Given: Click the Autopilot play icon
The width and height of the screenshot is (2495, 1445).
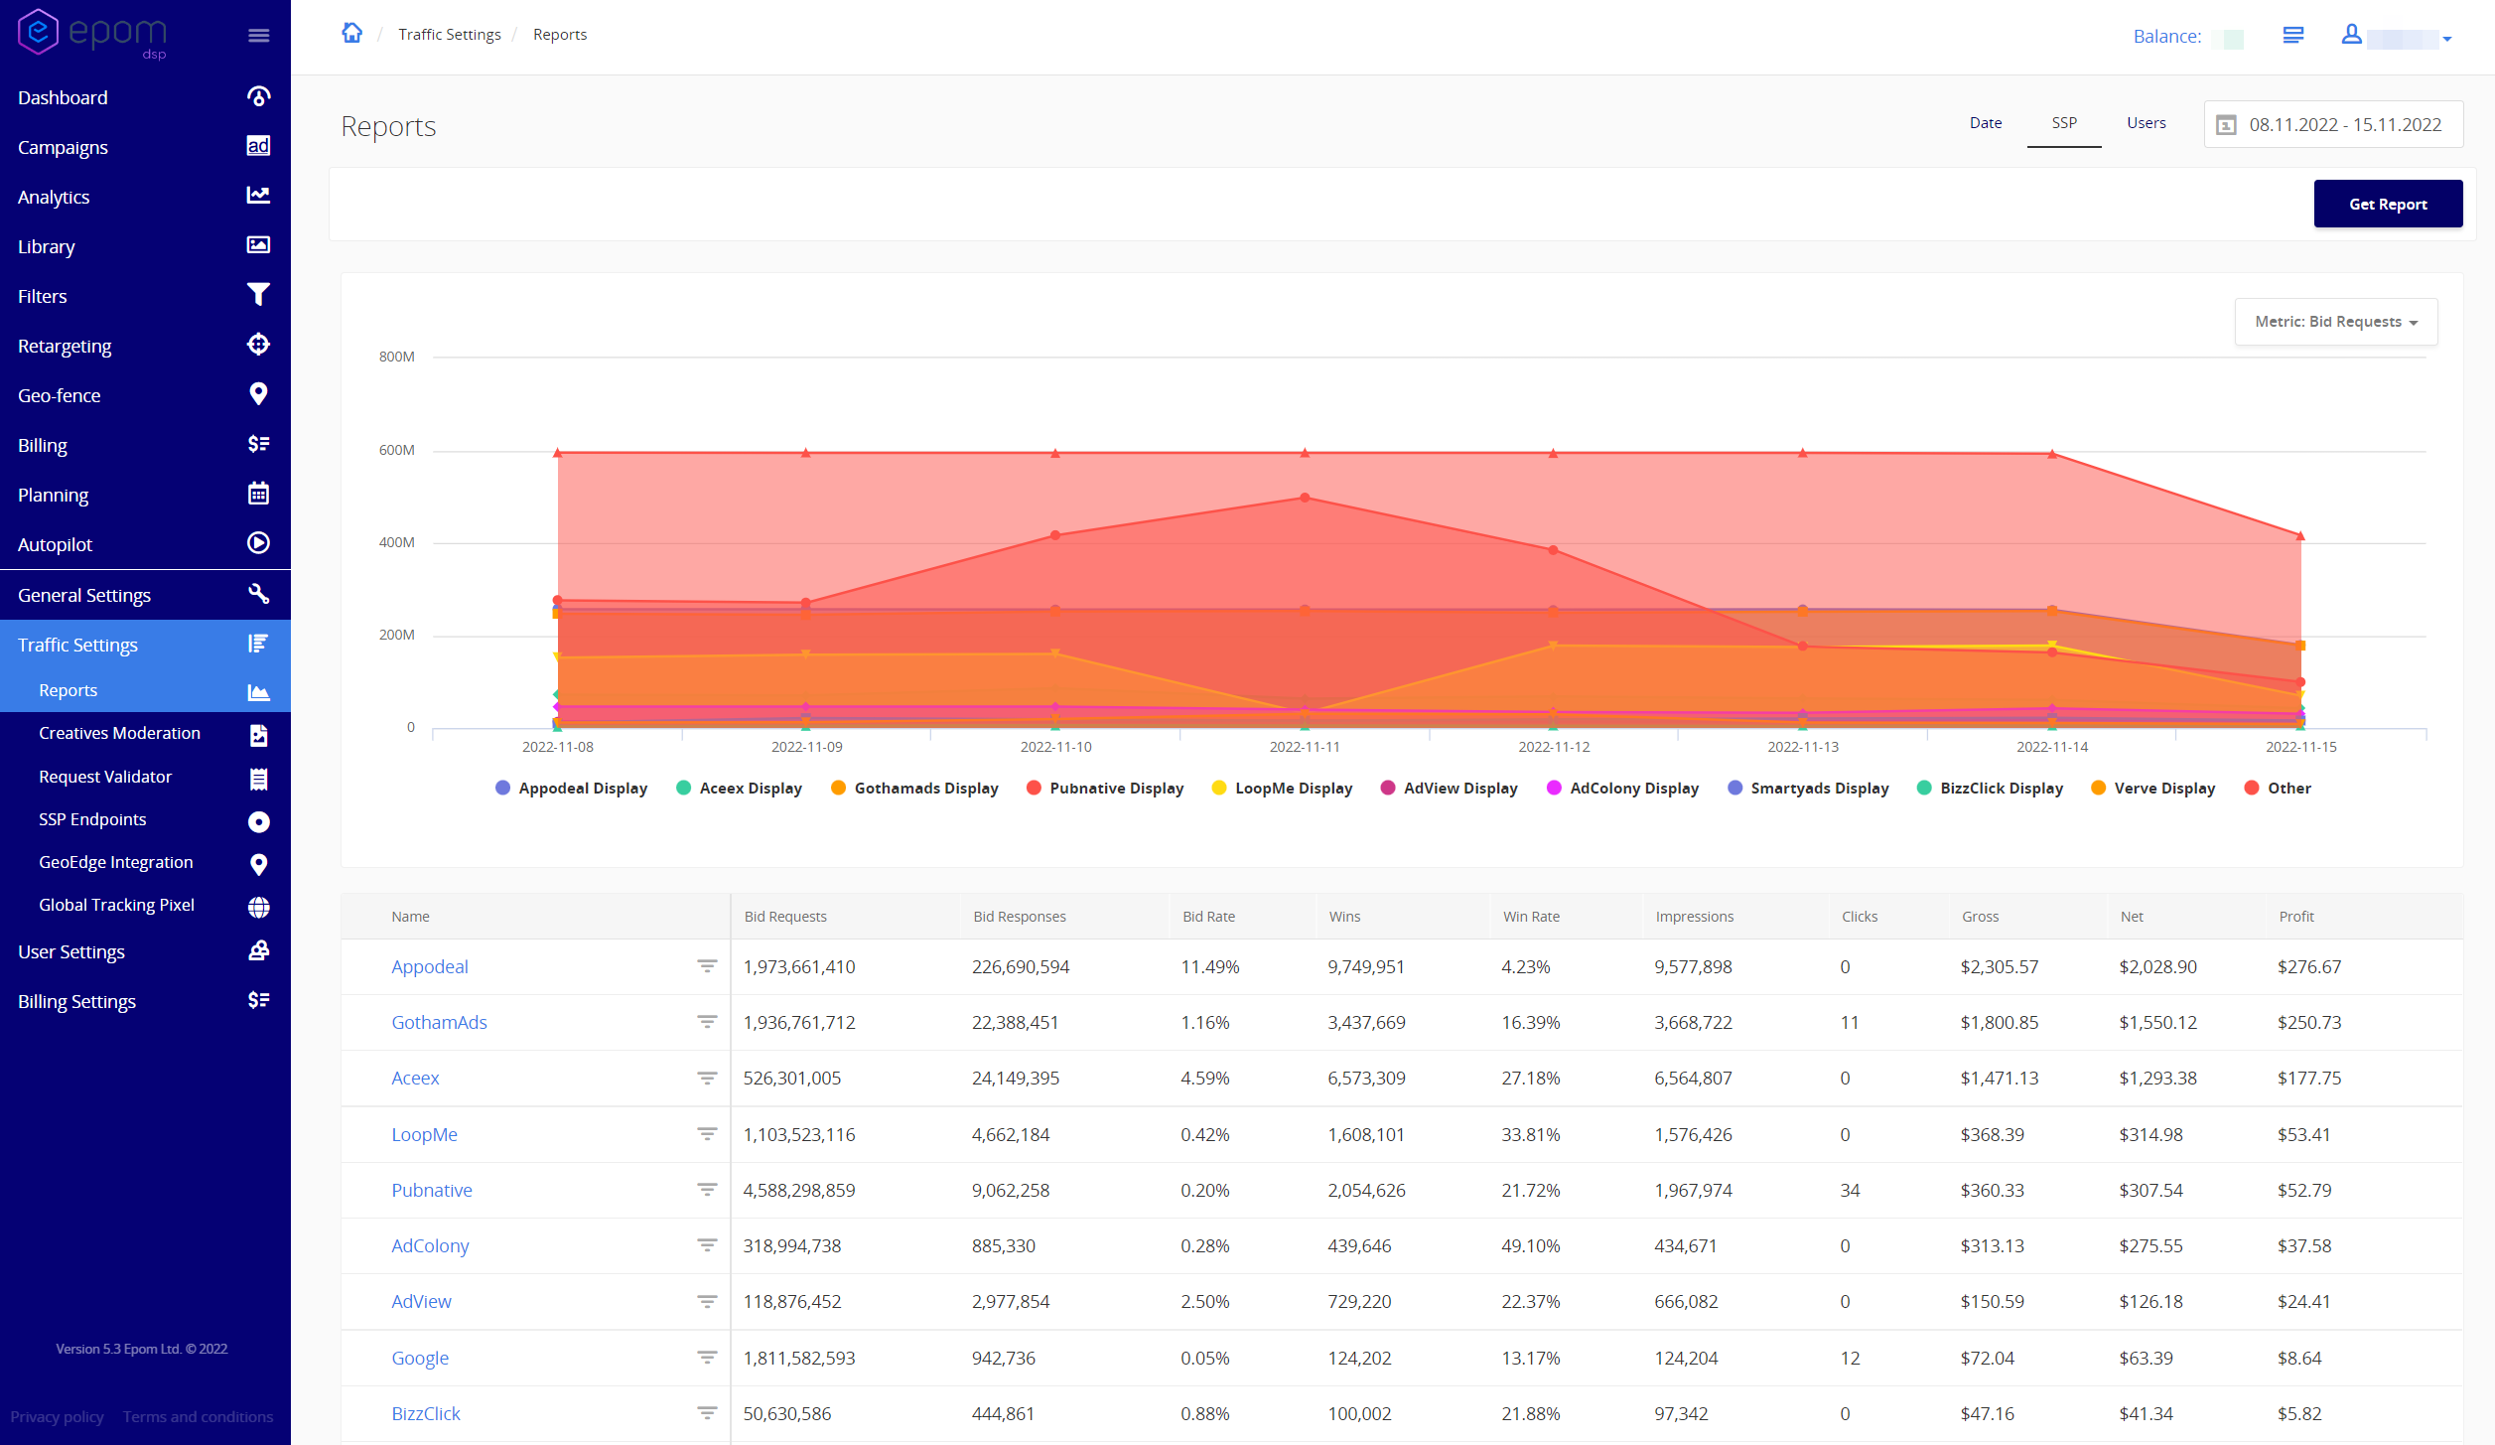Looking at the screenshot, I should [258, 543].
